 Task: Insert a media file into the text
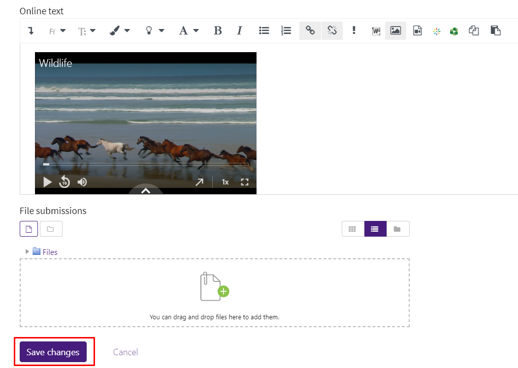tap(417, 31)
